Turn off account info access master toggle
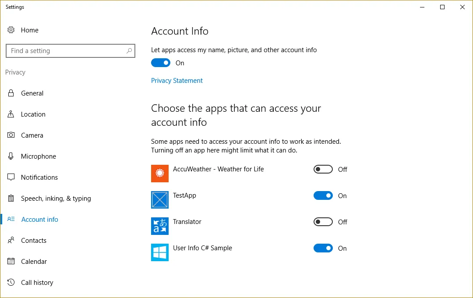This screenshot has width=473, height=298. (161, 63)
